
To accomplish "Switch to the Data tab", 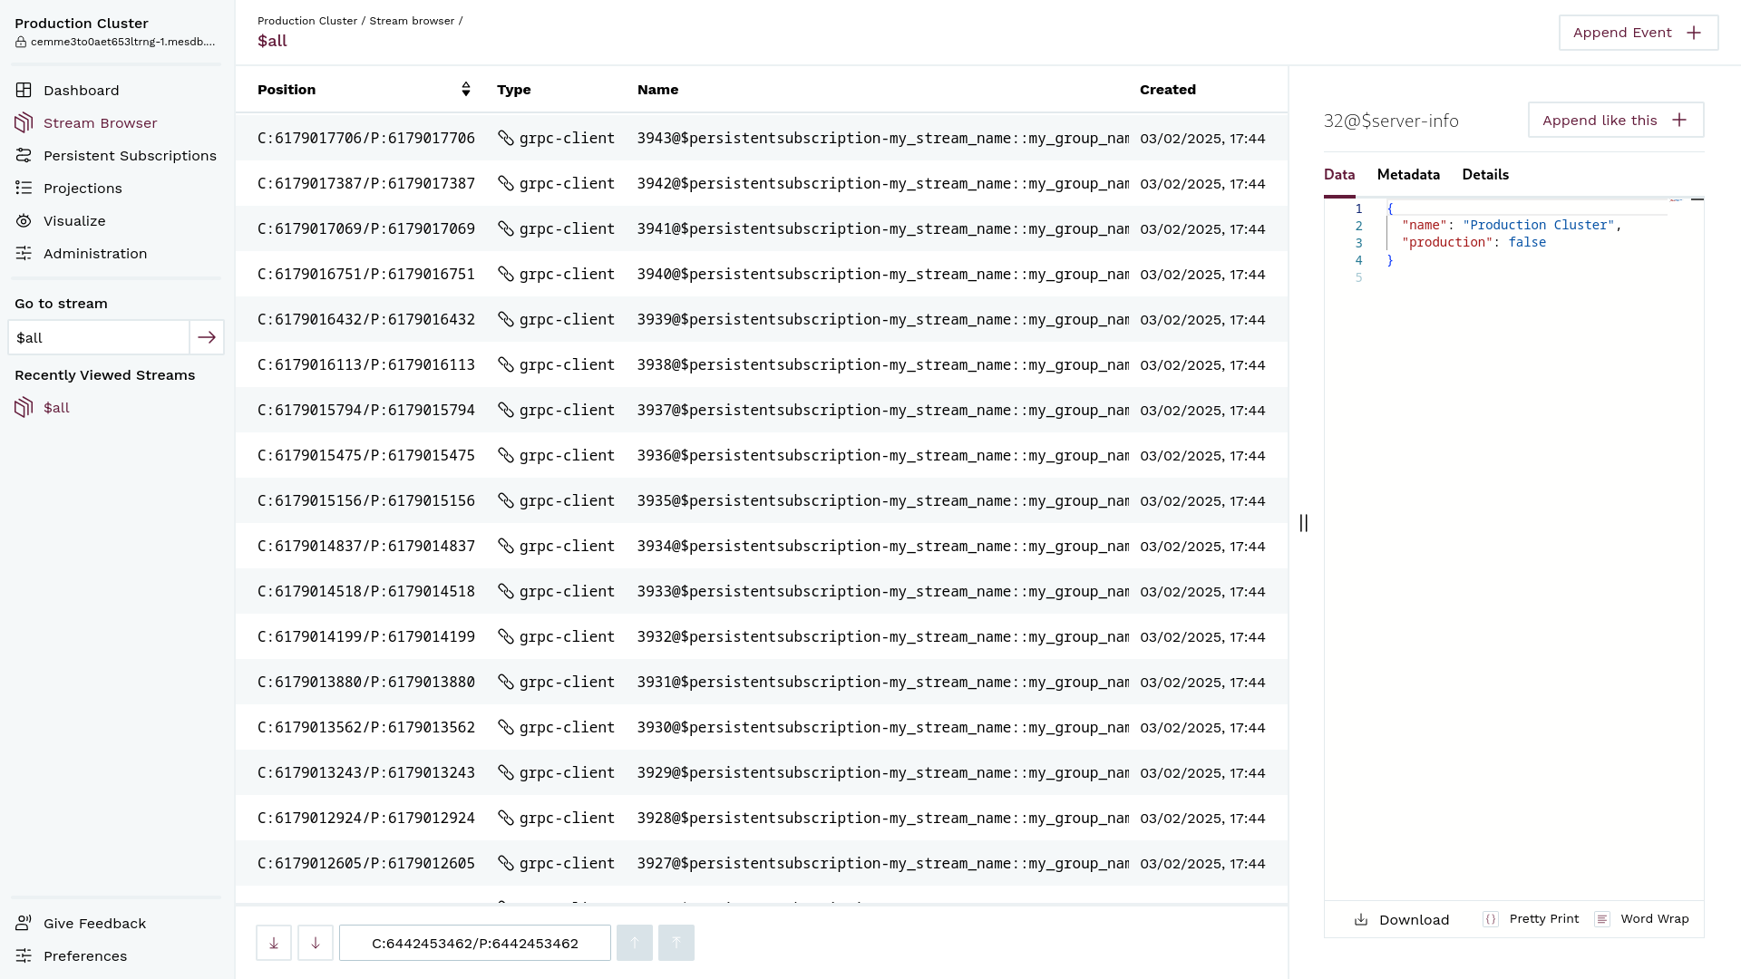I will pos(1339,175).
